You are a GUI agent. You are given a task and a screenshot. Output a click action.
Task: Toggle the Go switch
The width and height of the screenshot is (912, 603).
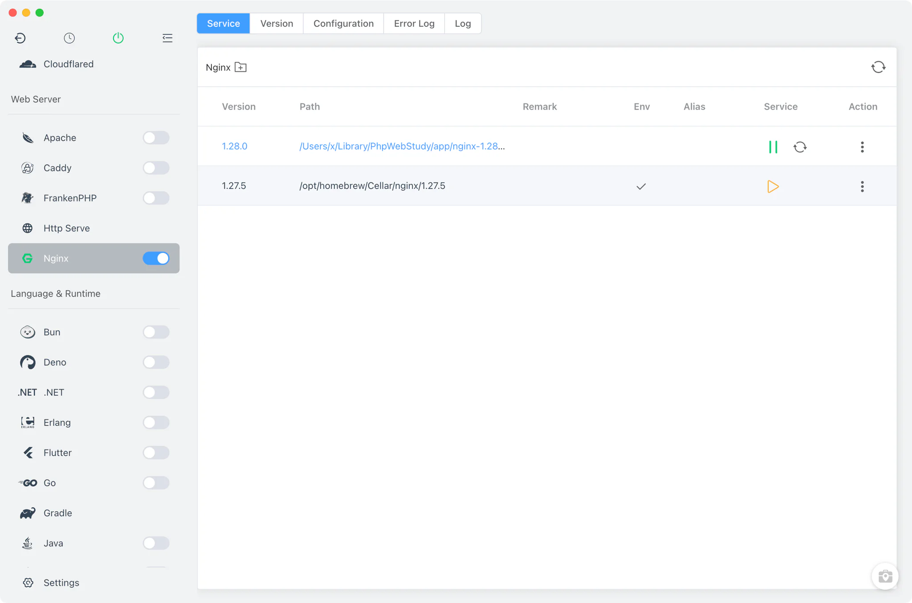[x=156, y=483]
